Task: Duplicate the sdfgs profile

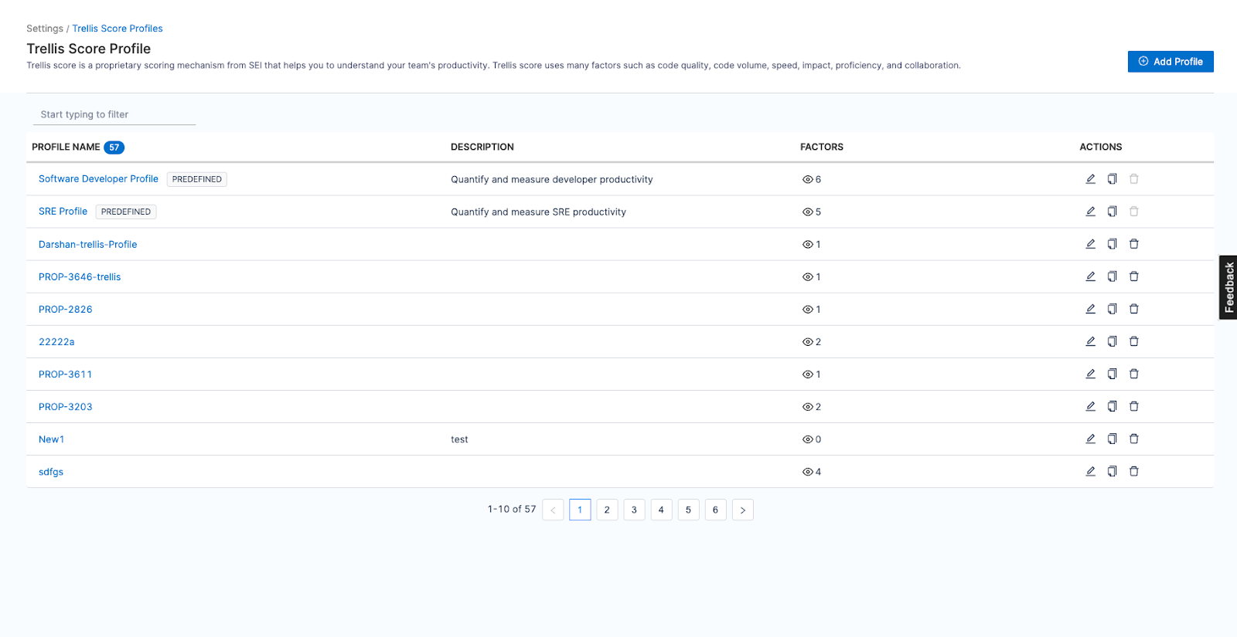Action: (x=1112, y=471)
